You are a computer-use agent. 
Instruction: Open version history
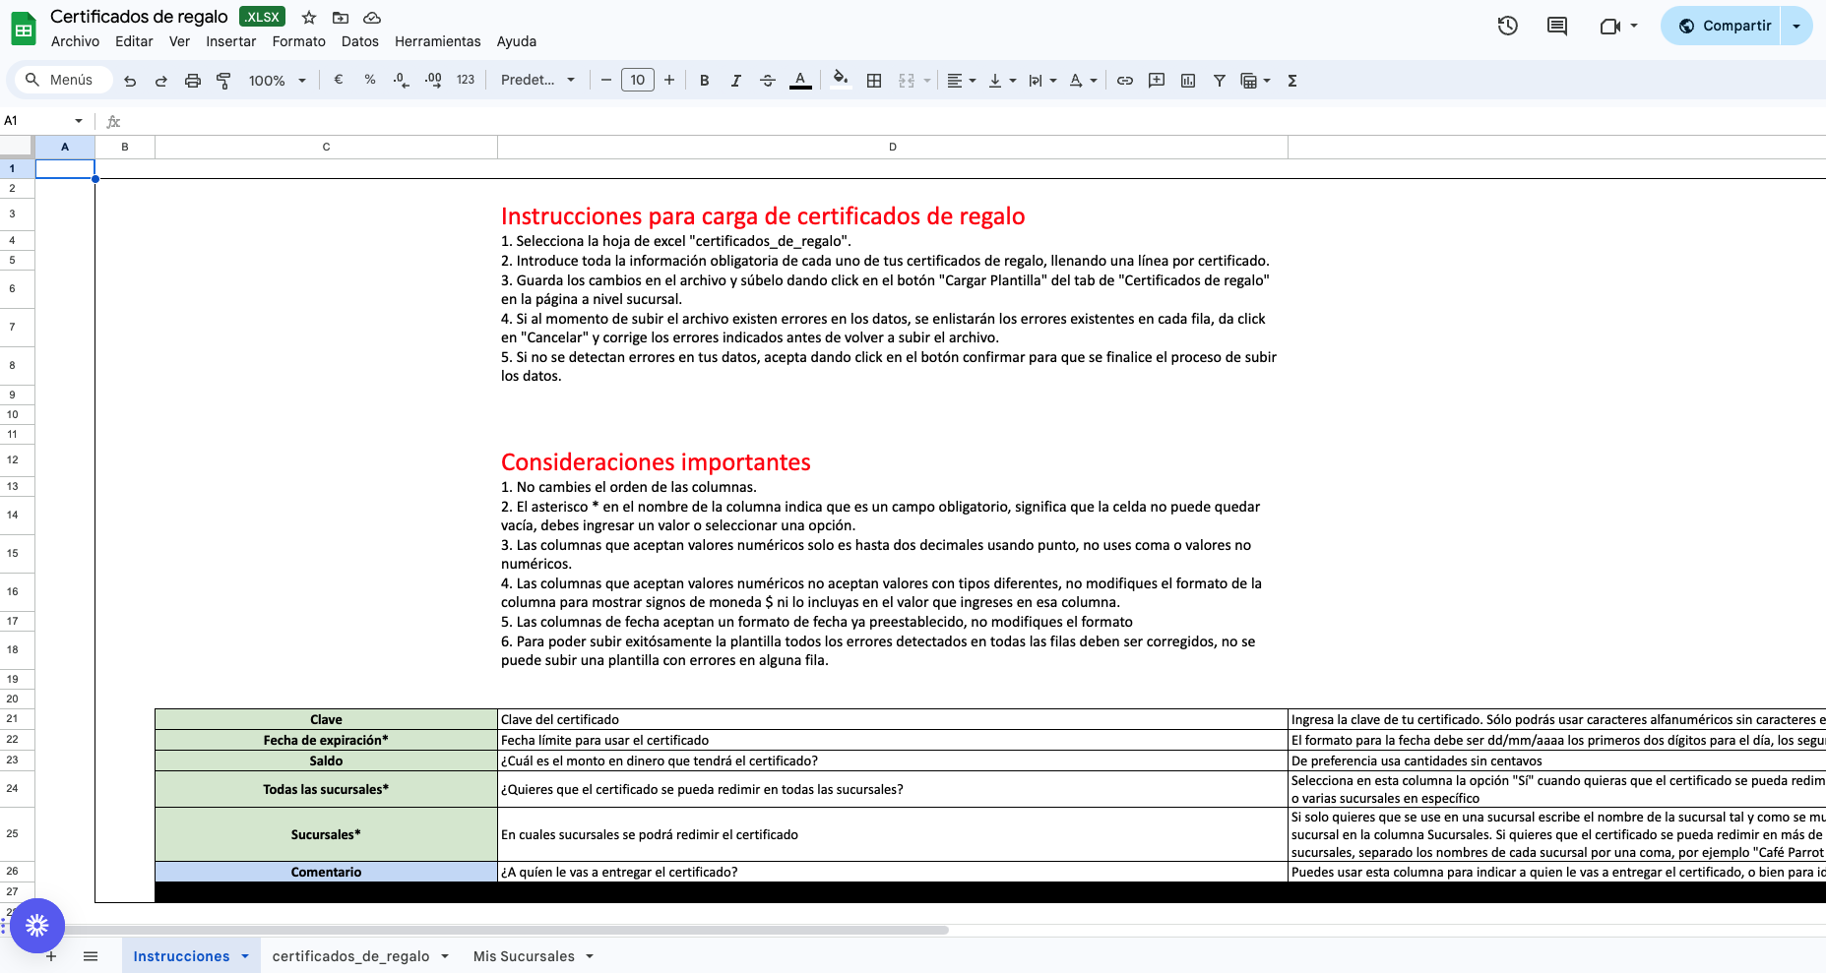(x=1508, y=26)
